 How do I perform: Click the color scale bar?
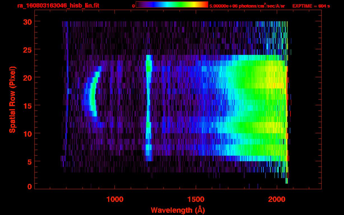(x=172, y=4)
